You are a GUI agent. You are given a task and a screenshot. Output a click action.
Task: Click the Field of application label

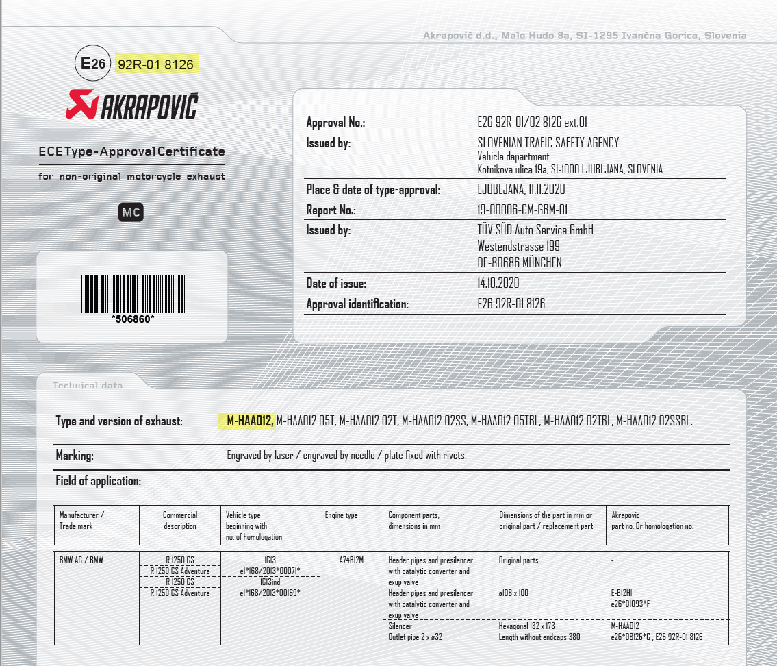tap(98, 481)
